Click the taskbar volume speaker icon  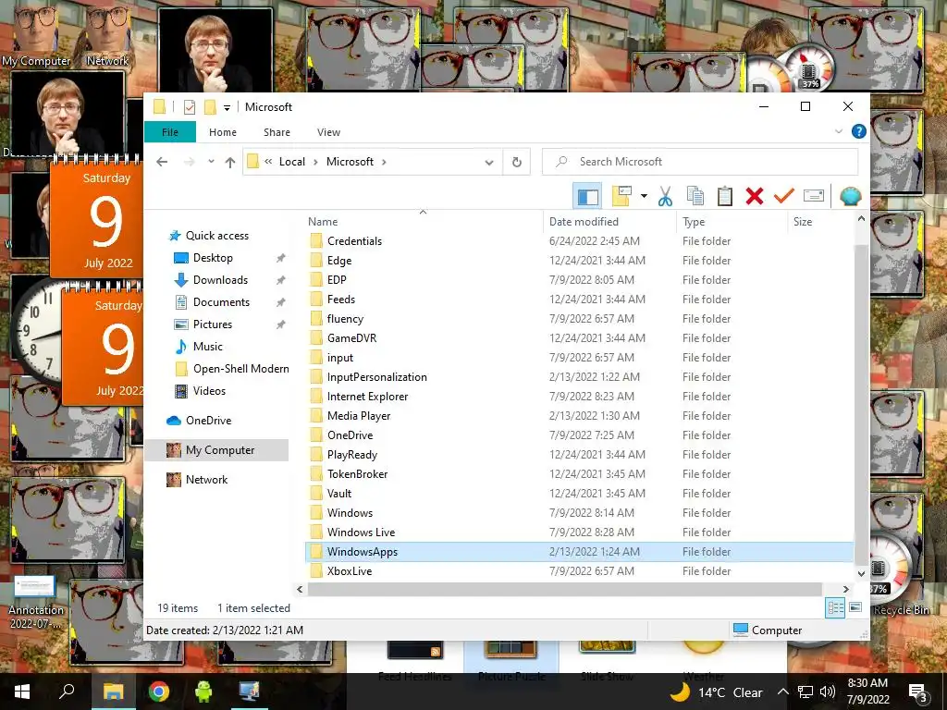click(828, 692)
